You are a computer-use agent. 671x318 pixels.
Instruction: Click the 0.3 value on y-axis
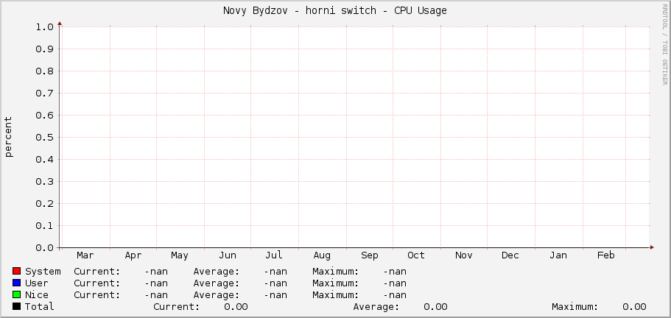pos(44,182)
